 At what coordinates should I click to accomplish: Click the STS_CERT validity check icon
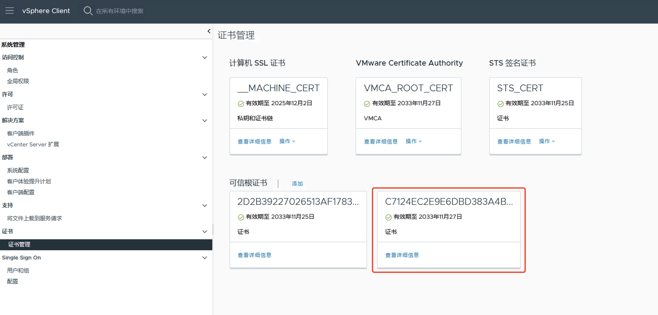point(500,104)
